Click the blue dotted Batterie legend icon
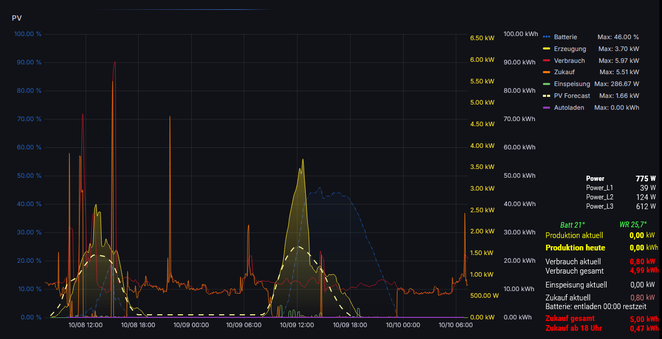 click(x=547, y=37)
